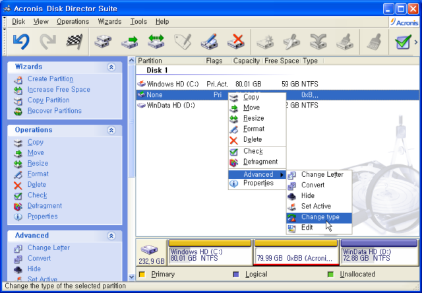Viewport: 422px width, 293px height.
Task: Open the Help menu
Action: tap(162, 22)
